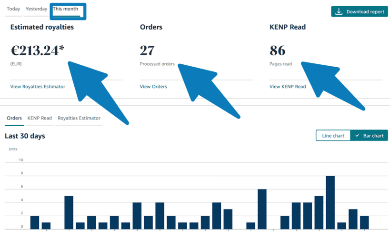This screenshot has width=390, height=231.
Task: Click the download arrow icon in Download report
Action: click(x=339, y=12)
